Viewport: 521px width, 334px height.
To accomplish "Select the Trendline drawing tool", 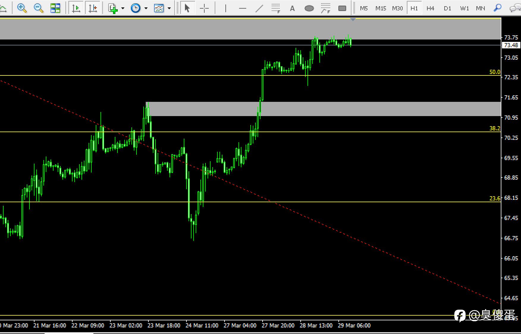I will (259, 8).
